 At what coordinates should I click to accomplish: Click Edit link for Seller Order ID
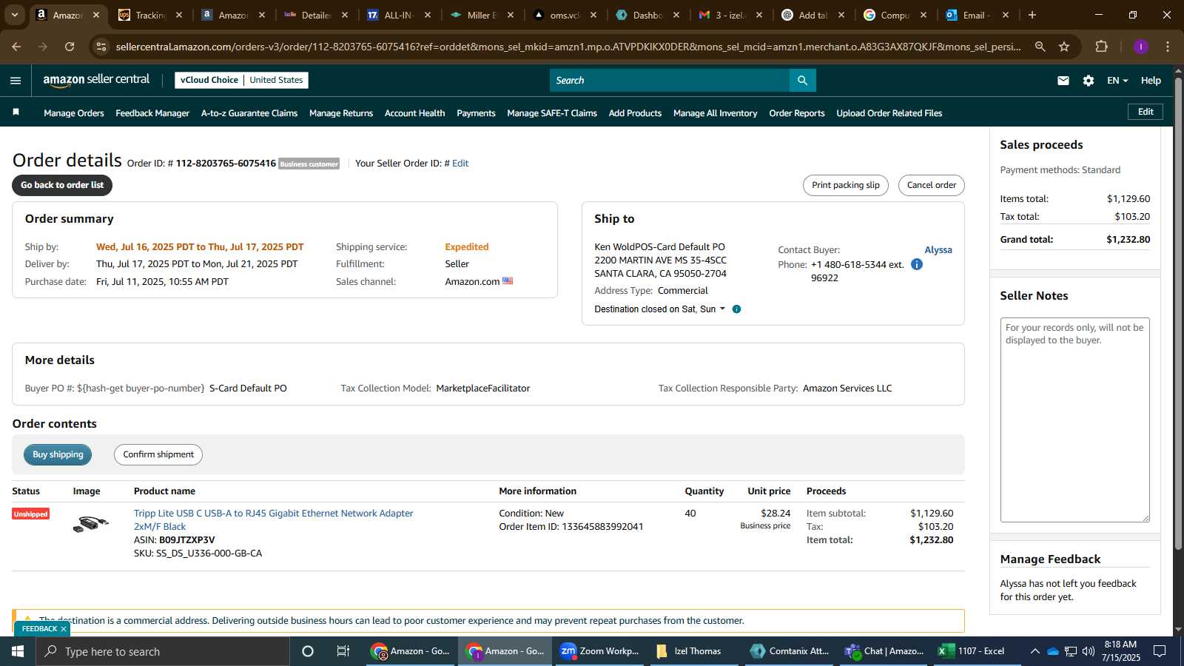tap(460, 164)
